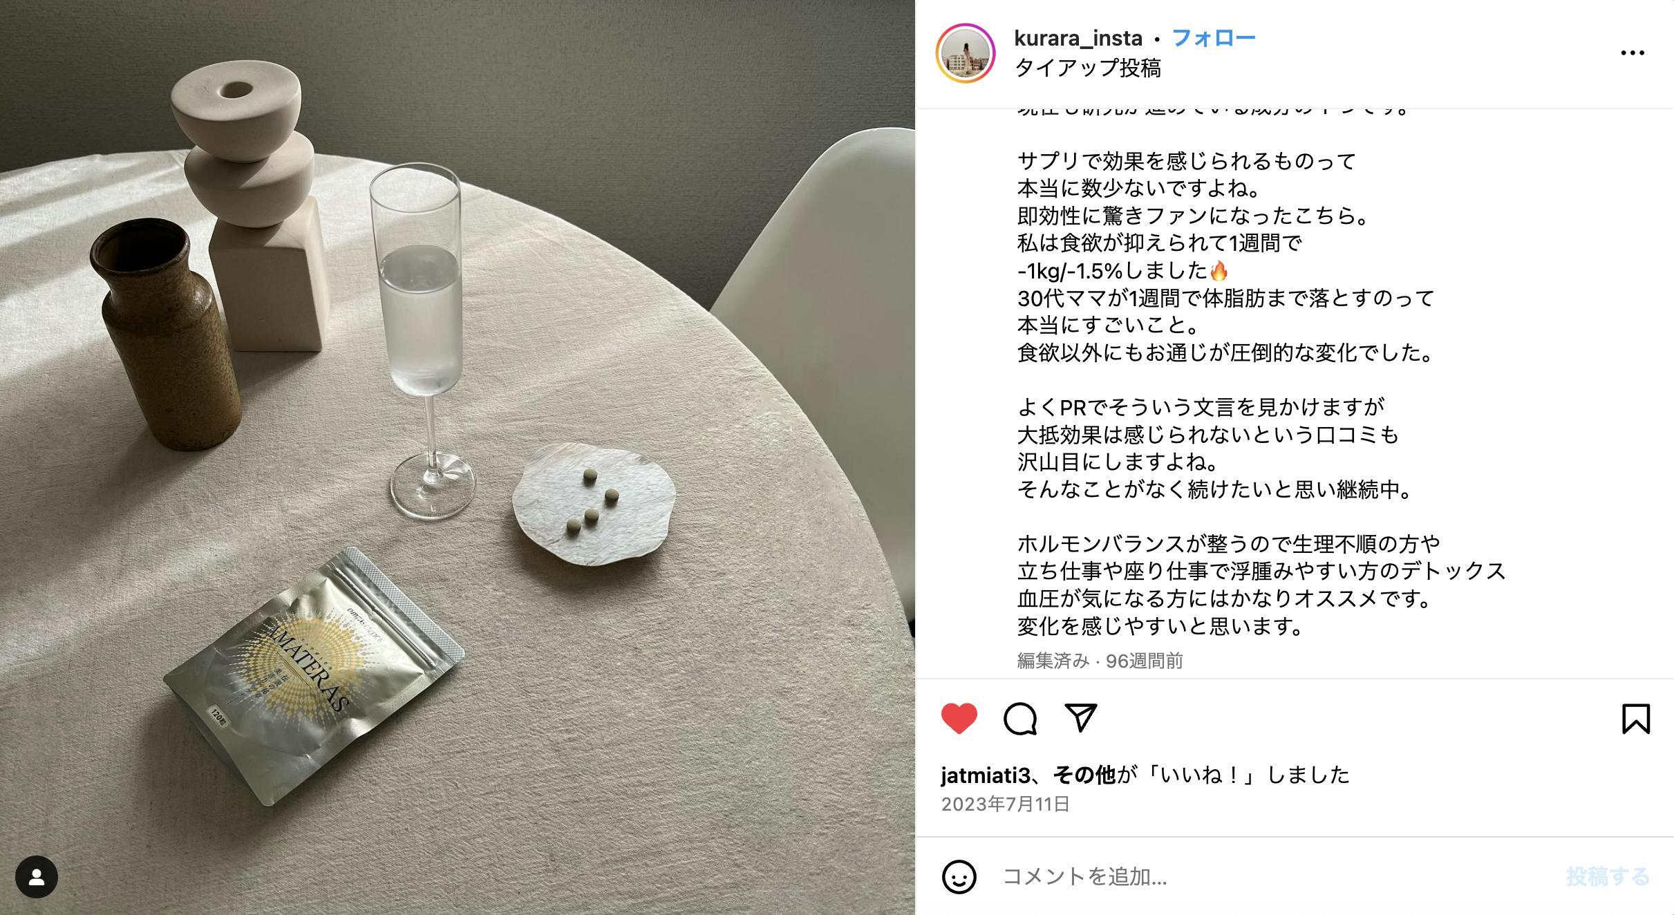
Task: Show tagged people icon on photo
Action: 37,877
